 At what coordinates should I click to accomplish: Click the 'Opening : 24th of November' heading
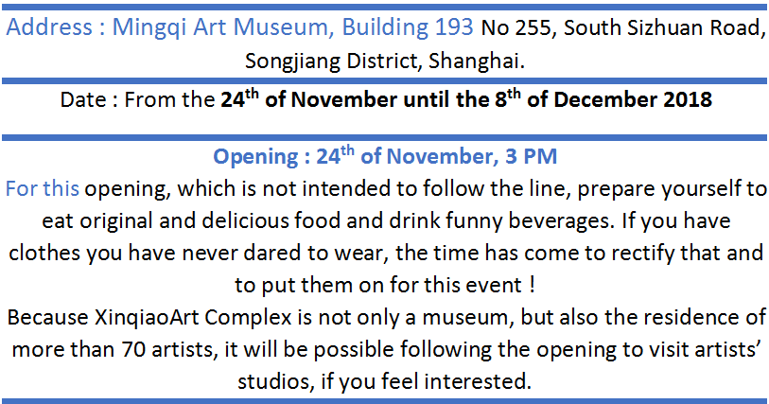(x=353, y=156)
